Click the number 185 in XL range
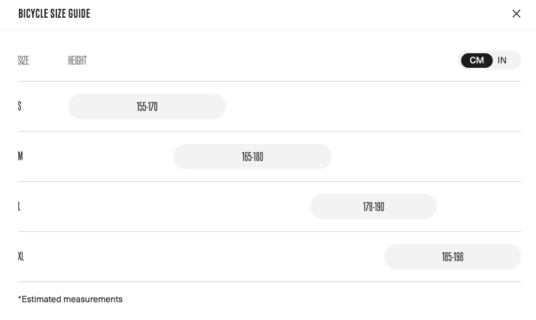The image size is (536, 320). pyautogui.click(x=447, y=257)
